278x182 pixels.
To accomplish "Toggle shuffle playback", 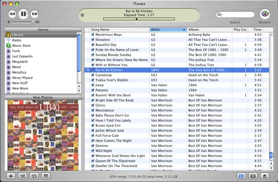I will tap(22, 176).
